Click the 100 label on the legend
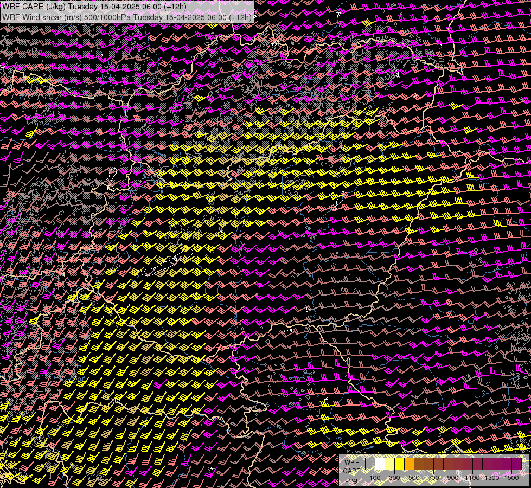 coord(375,478)
